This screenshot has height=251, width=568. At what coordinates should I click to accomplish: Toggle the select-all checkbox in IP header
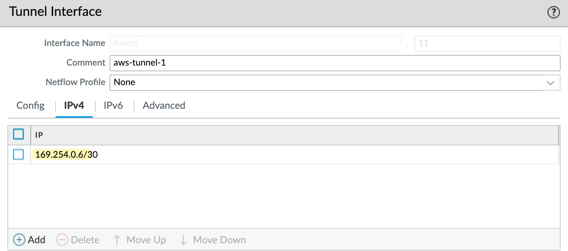coord(19,134)
